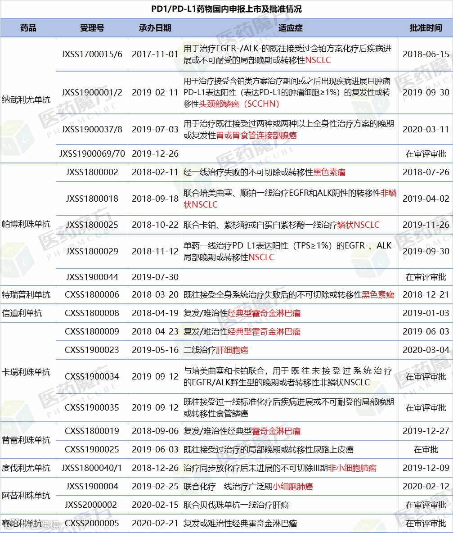The height and width of the screenshot is (533, 453).
Task: Click acceptance number JXSS1900037/8
Action: point(92,130)
